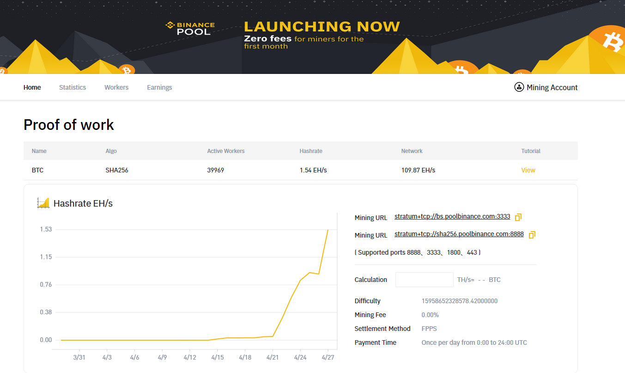
Task: Click the Mining Fee 0.00% value
Action: click(430, 315)
